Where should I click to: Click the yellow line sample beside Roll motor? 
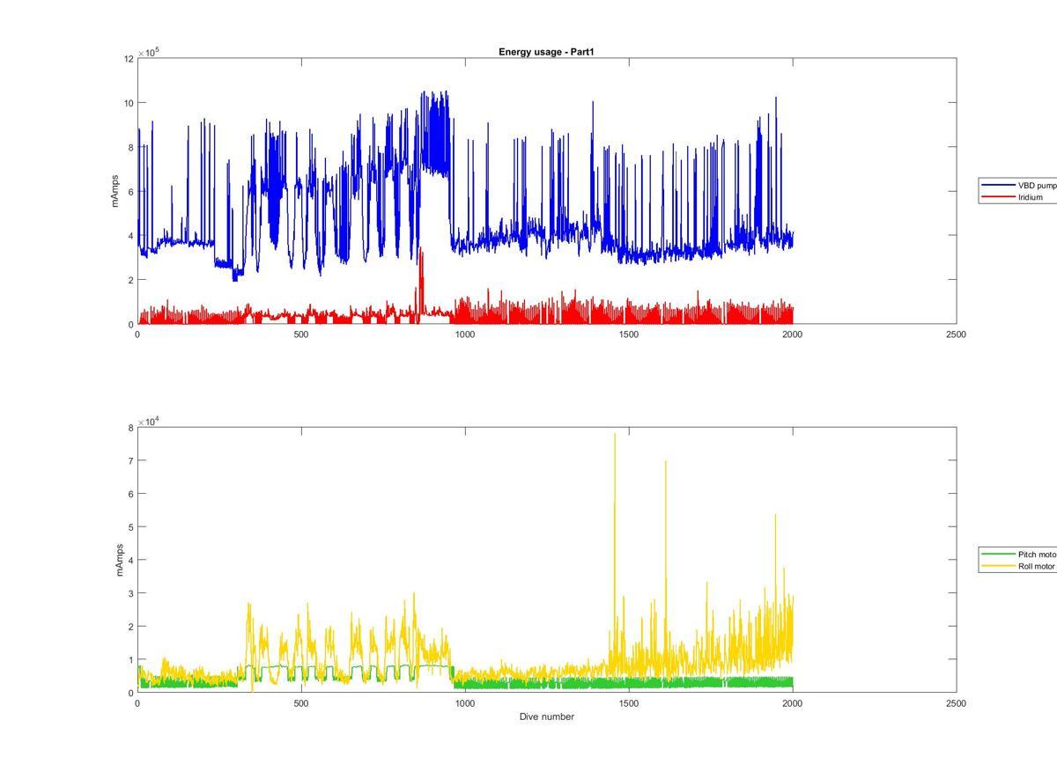coord(999,567)
